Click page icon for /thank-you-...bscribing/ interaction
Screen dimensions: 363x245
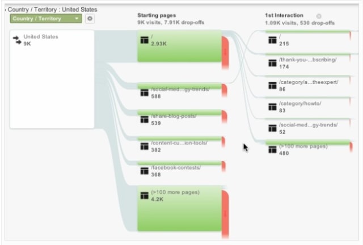point(272,63)
